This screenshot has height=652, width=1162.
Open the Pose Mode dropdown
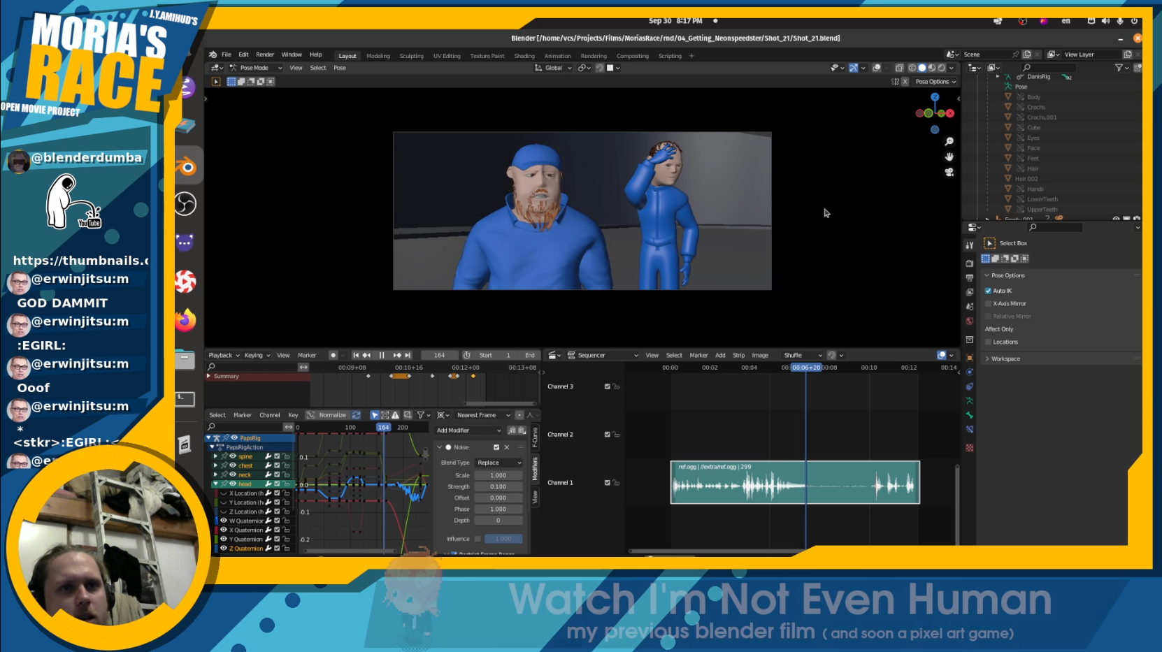click(256, 68)
